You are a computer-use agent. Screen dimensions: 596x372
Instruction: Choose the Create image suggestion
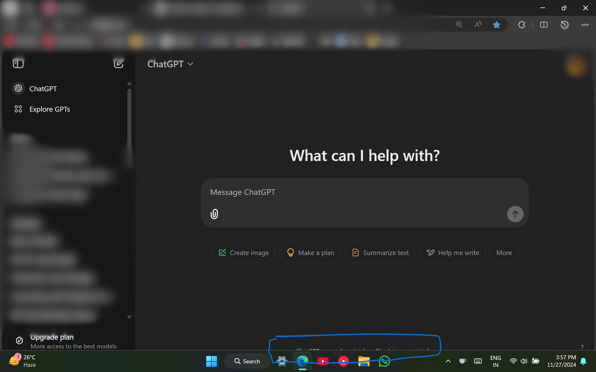[243, 253]
